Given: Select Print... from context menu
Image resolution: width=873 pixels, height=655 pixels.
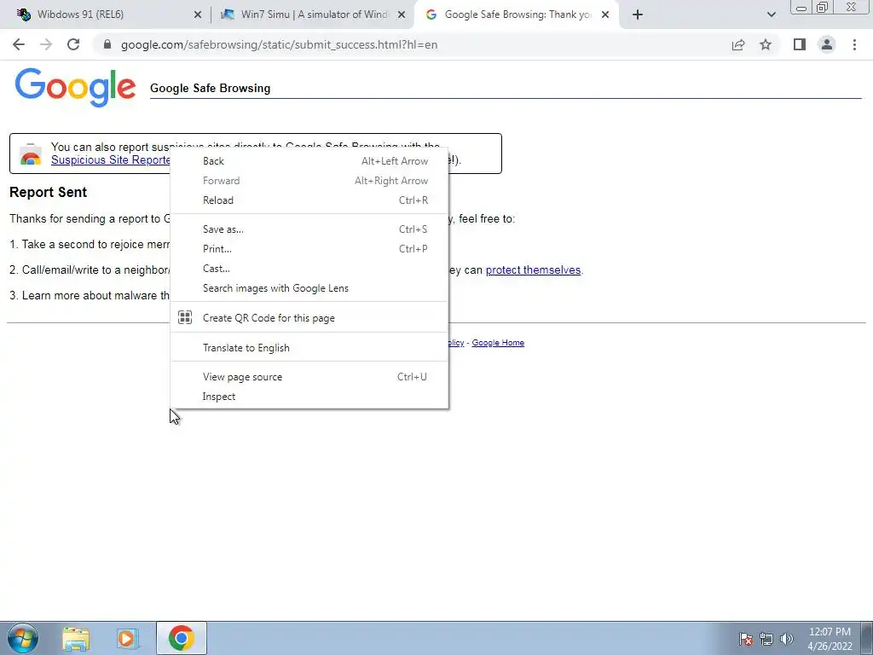Looking at the screenshot, I should (309, 248).
